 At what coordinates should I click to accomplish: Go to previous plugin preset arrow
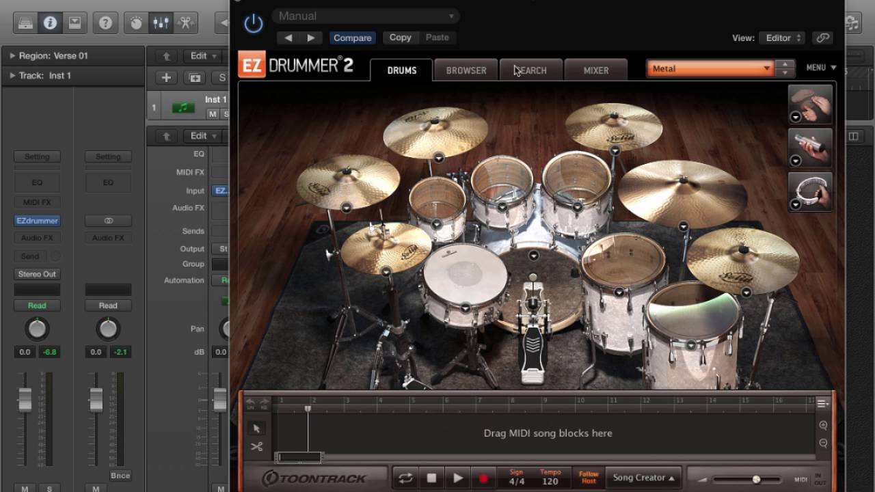click(x=288, y=38)
